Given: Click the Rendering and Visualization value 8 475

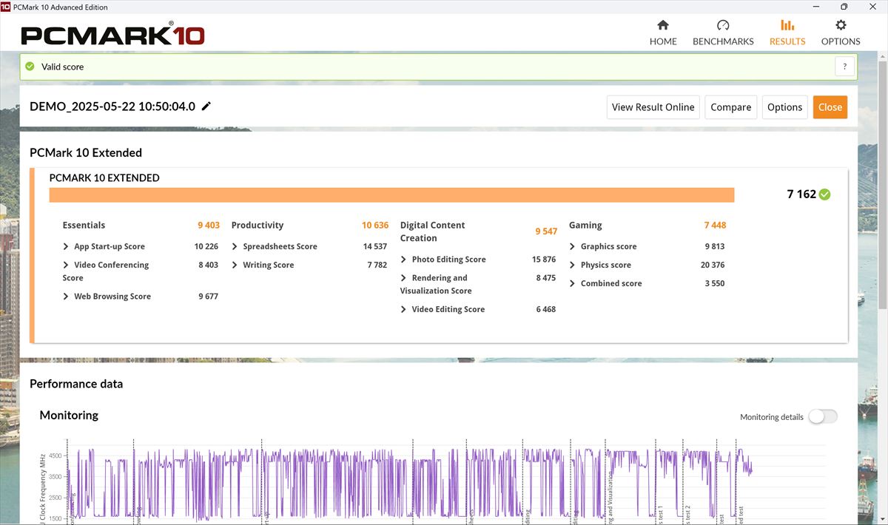Looking at the screenshot, I should click(x=546, y=278).
